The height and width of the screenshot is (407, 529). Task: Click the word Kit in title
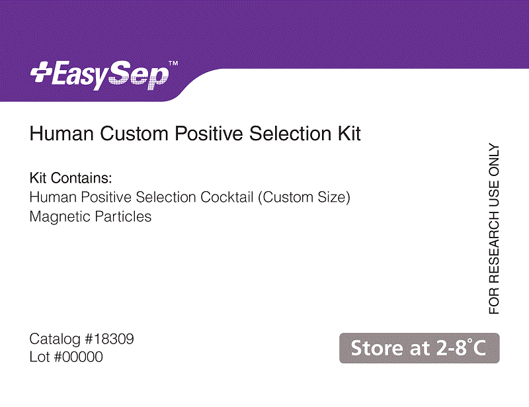click(x=350, y=134)
